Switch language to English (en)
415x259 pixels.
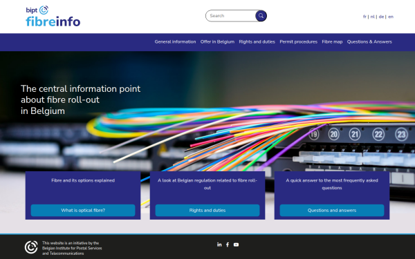click(391, 17)
